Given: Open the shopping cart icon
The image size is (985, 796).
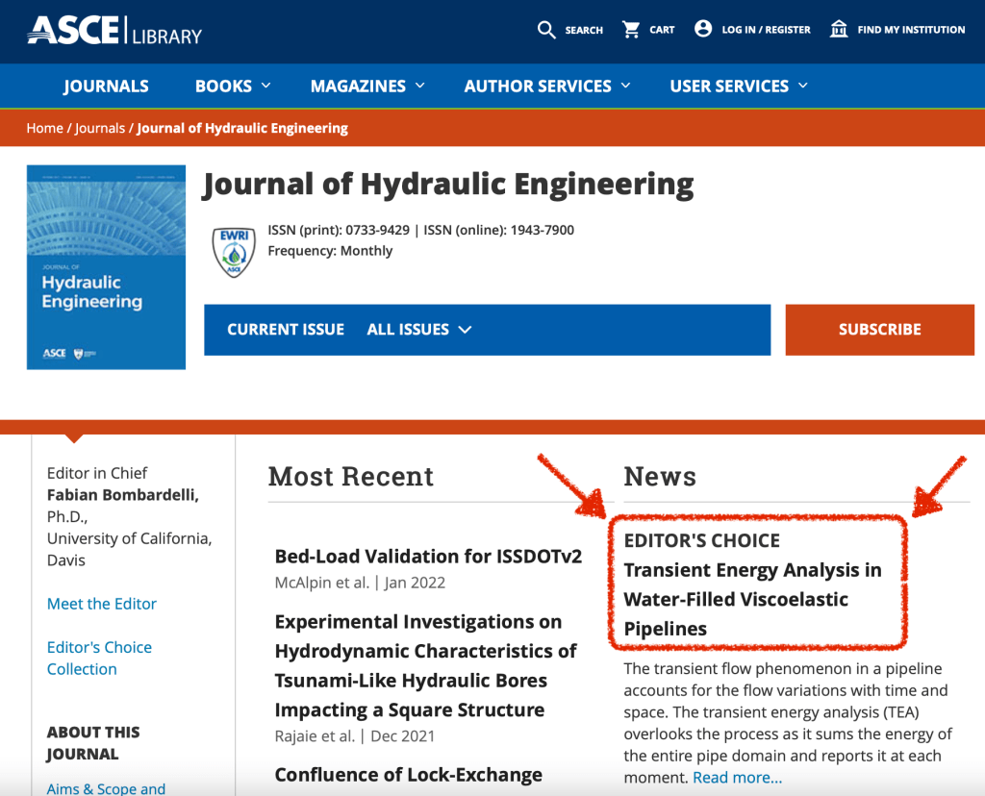Looking at the screenshot, I should pyautogui.click(x=631, y=30).
